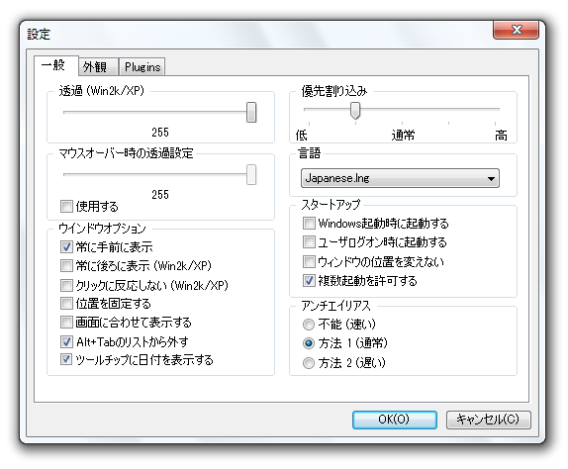568x469 pixels.
Task: Check 位置を固定する
Action: 66,303
